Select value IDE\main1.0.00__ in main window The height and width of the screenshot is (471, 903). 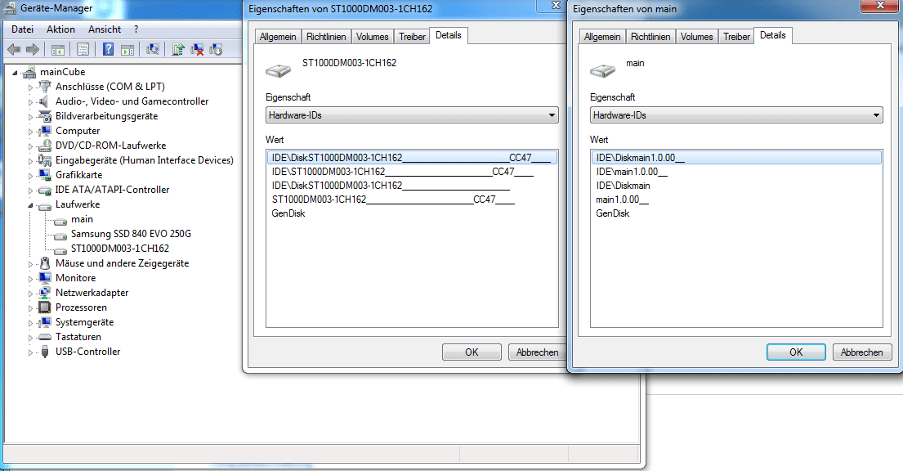[632, 171]
